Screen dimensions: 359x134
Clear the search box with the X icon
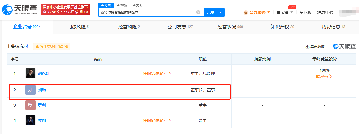pyautogui.click(x=198, y=12)
